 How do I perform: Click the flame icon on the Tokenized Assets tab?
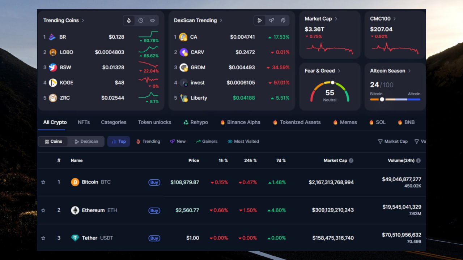(275, 122)
